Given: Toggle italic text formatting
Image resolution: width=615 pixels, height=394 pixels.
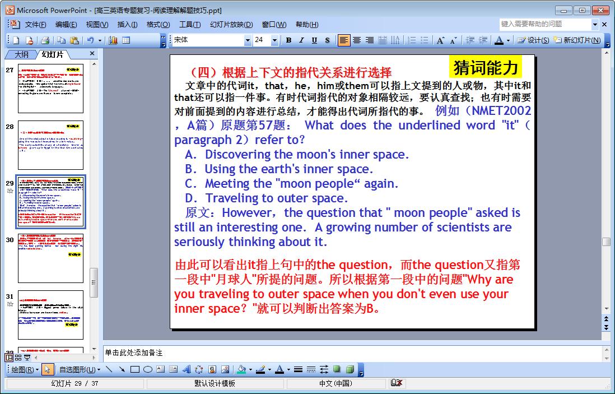Looking at the screenshot, I should [x=301, y=40].
